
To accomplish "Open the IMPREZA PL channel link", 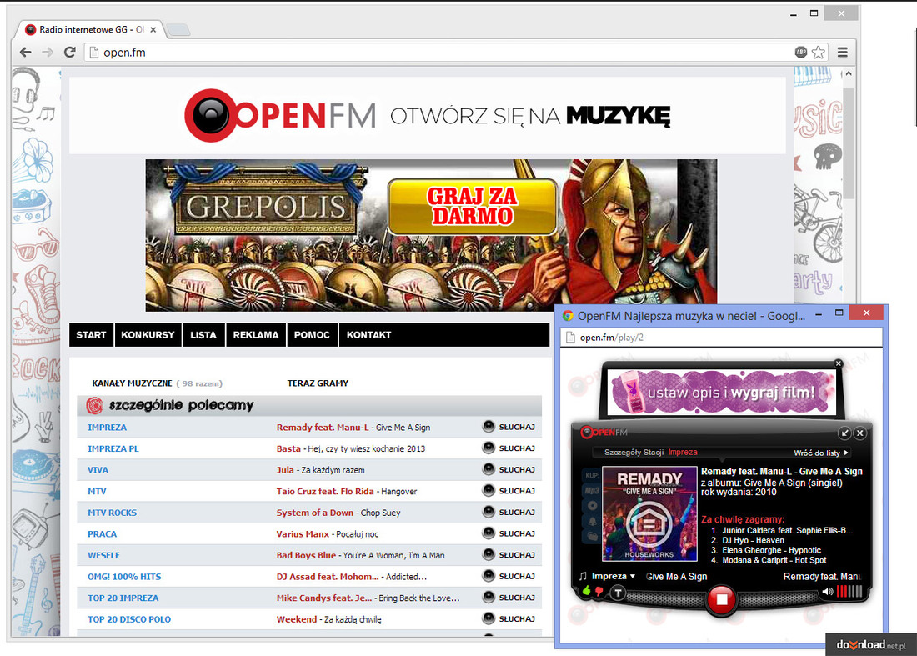I will click(113, 449).
